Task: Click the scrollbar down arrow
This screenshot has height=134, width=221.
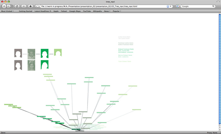Action: 220,129
